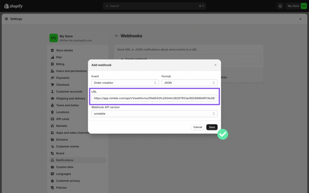Image resolution: width=309 pixels, height=193 pixels.
Task: Open the Event dropdown showing Order creation
Action: (x=125, y=83)
